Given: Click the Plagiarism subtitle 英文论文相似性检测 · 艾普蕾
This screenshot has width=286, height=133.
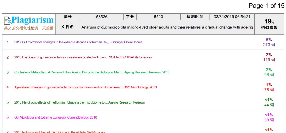Looking at the screenshot, I should click(29, 28).
